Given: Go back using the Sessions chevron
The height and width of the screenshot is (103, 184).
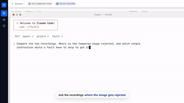Looking at the screenshot, I should (13, 4).
